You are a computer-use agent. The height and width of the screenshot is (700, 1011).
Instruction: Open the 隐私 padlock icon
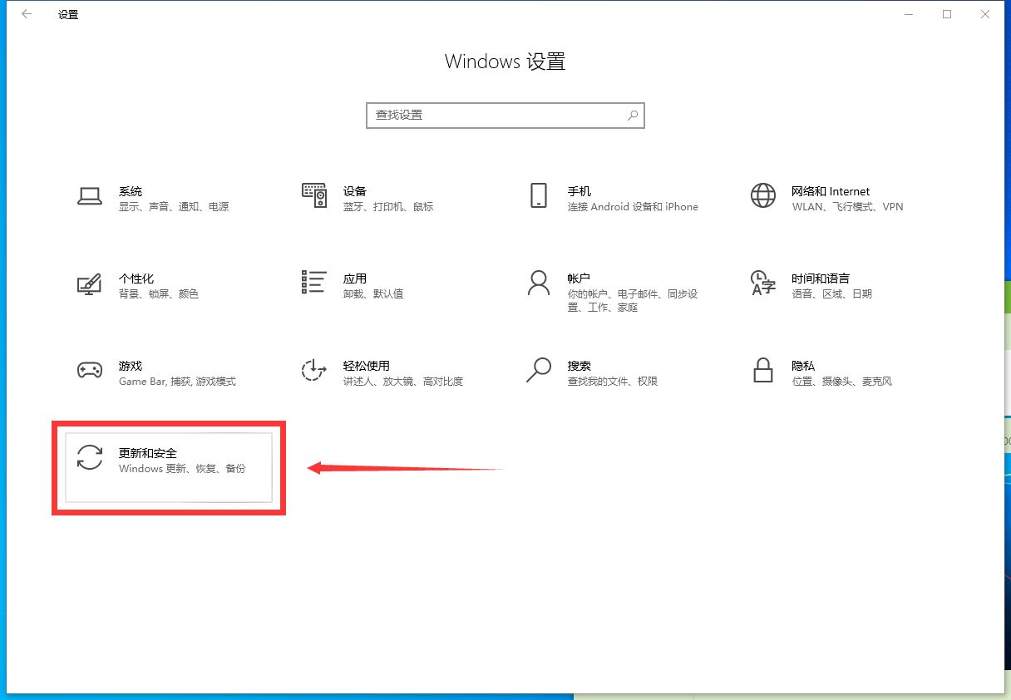tap(763, 370)
